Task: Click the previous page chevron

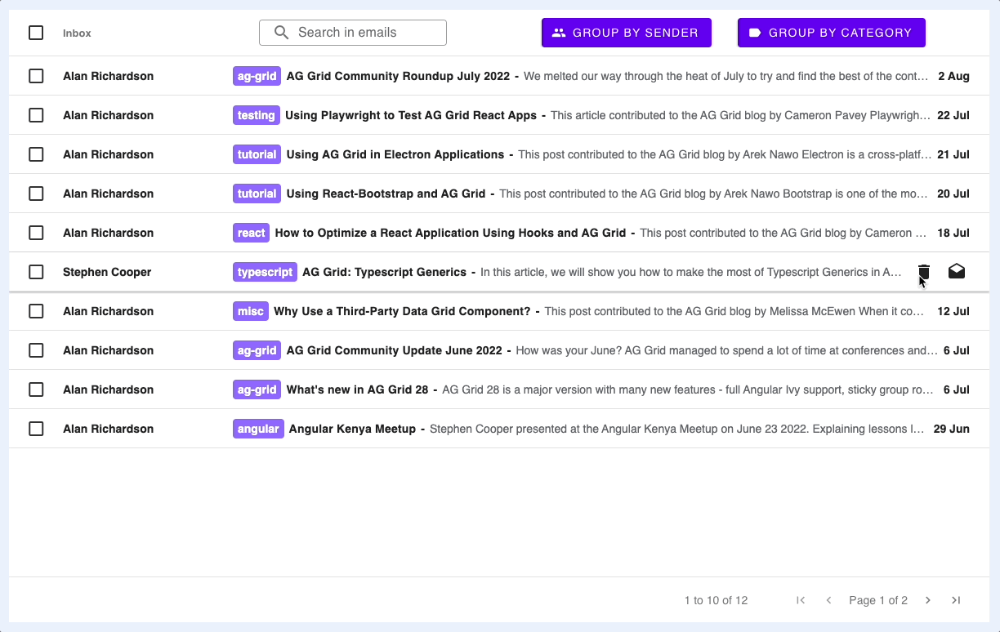Action: click(x=828, y=599)
